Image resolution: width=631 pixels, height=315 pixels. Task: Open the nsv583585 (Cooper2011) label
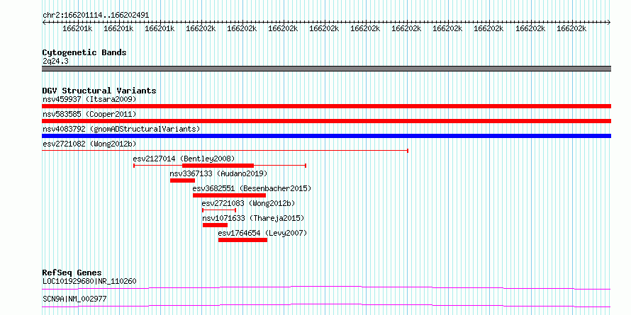point(89,114)
